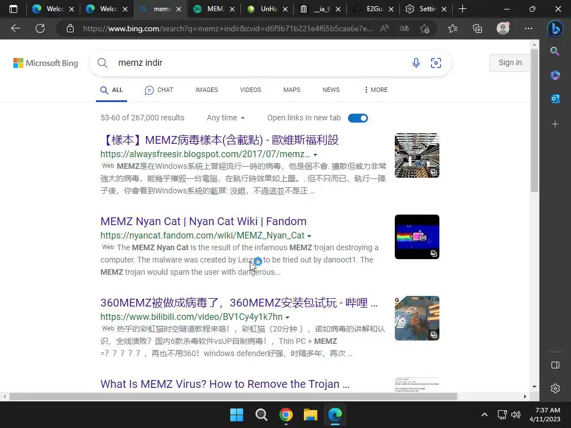The height and width of the screenshot is (428, 571).
Task: Open Windows Start menu
Action: click(236, 415)
